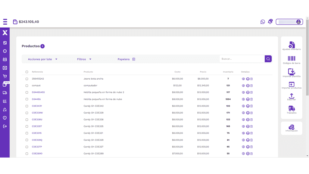View Hebilla pequeña en forma de nube eye icon

pyautogui.click(x=243, y=99)
